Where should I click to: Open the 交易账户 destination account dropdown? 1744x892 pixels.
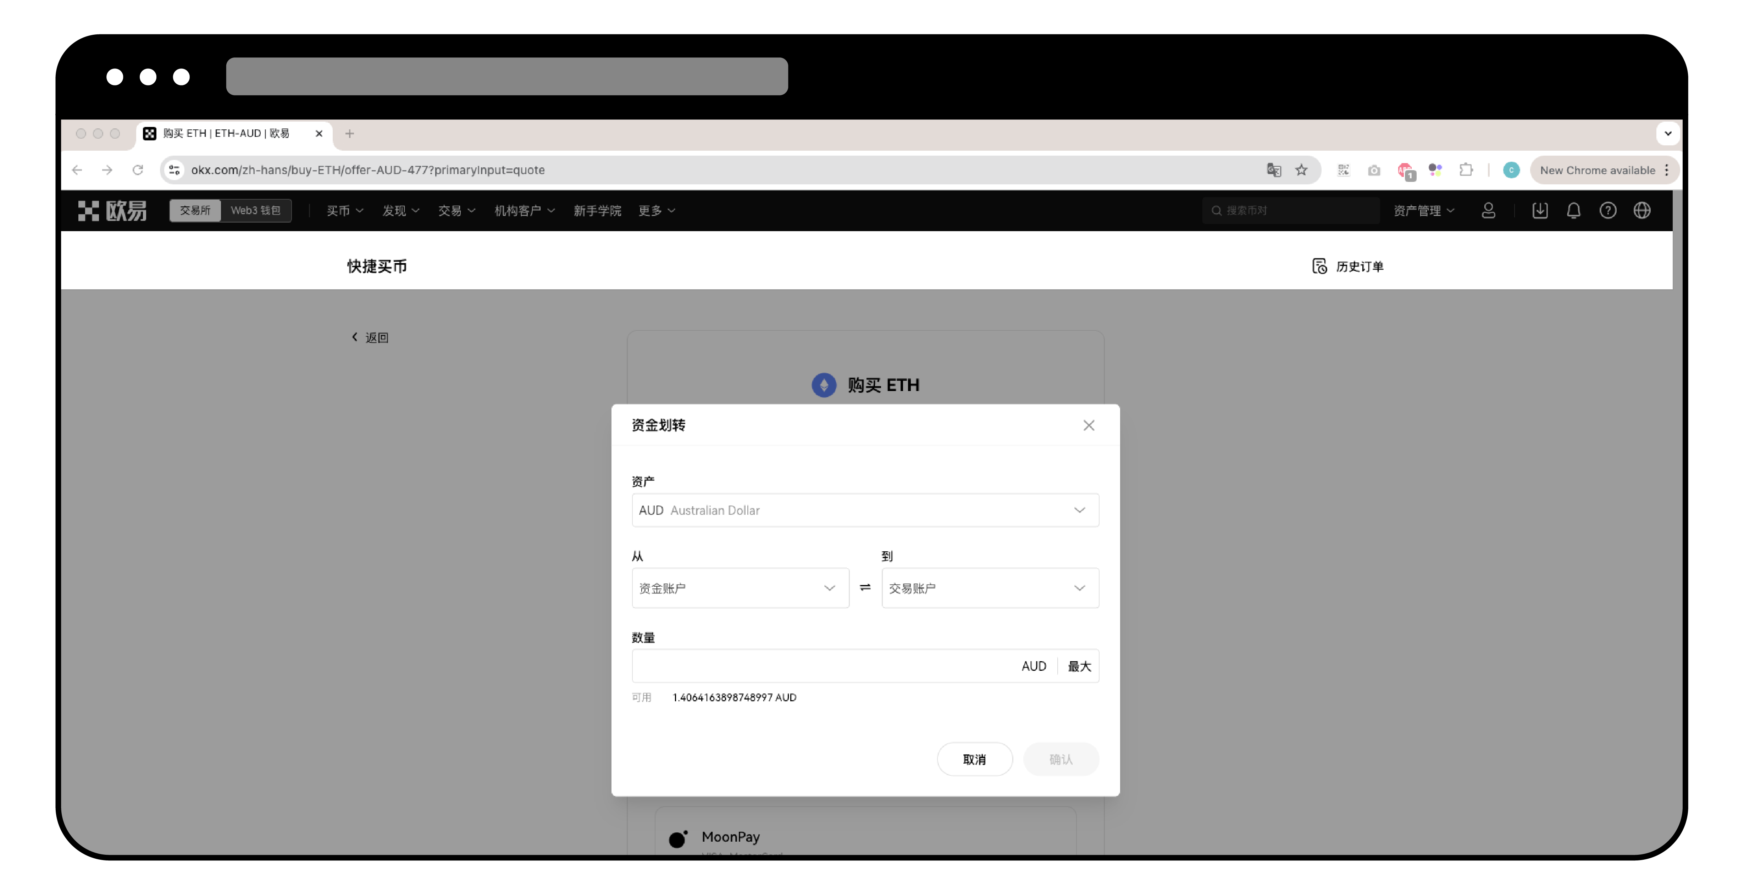(989, 587)
